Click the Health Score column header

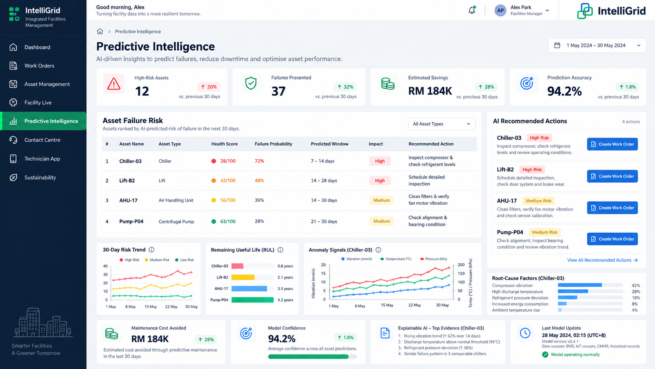click(224, 144)
